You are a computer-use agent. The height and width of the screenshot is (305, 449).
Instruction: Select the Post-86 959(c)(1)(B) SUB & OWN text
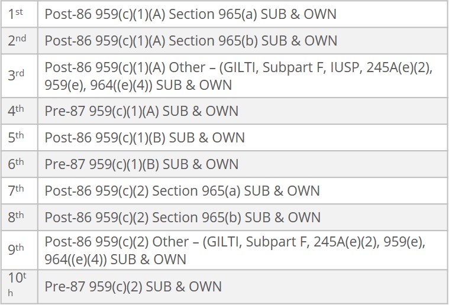[144, 138]
